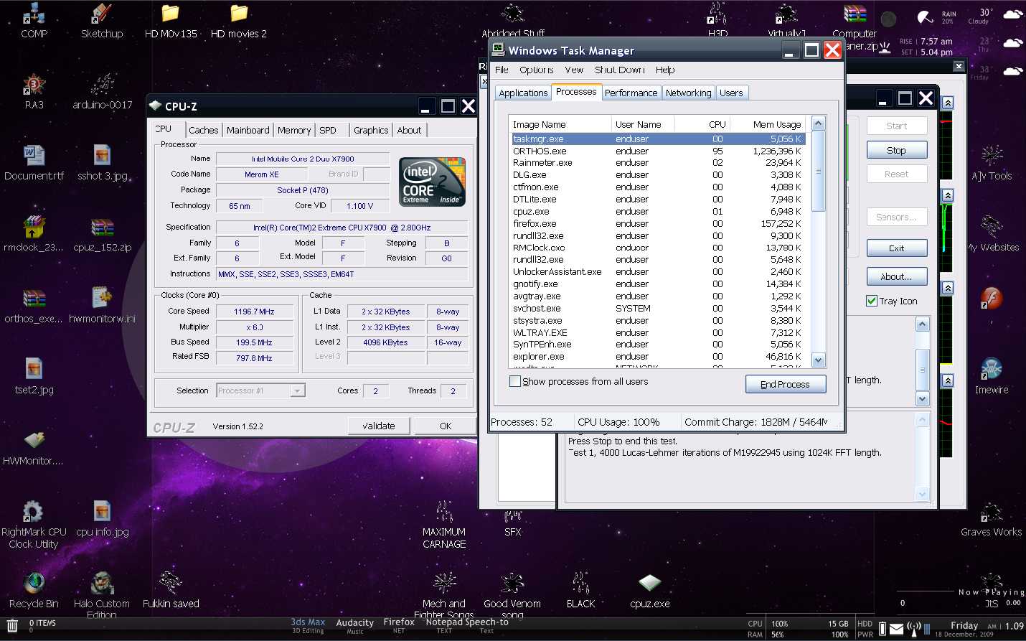Toggle the Tray Icon checkbox
This screenshot has height=641, width=1026.
872,301
